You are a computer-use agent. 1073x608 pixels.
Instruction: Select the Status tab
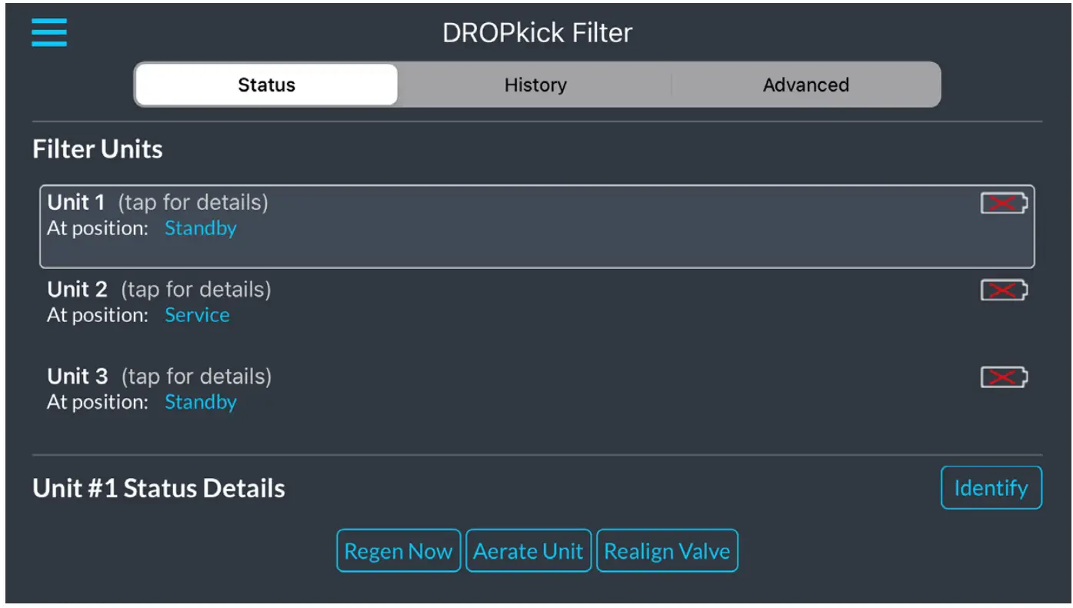click(266, 85)
